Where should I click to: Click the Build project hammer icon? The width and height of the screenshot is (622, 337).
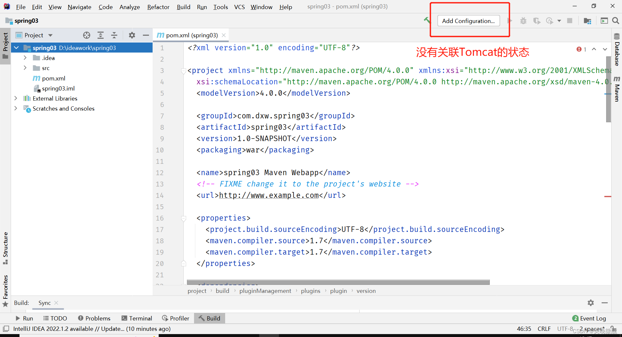click(x=427, y=20)
